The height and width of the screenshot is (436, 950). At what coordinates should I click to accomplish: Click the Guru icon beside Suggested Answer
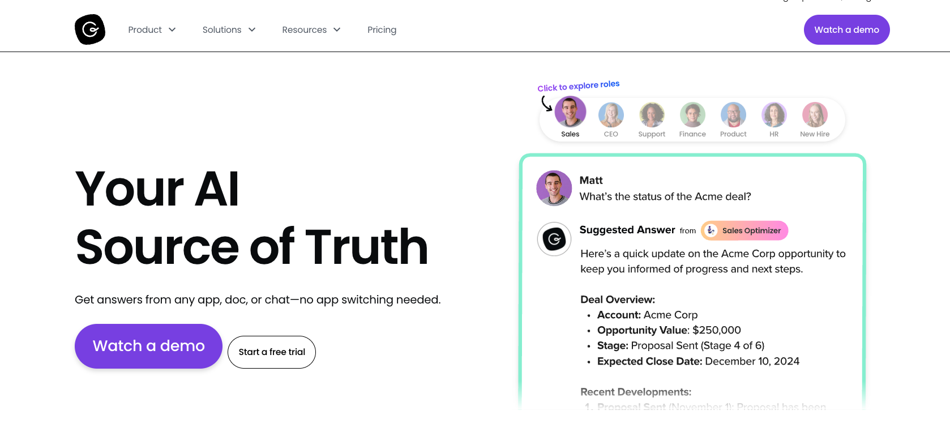(x=554, y=239)
